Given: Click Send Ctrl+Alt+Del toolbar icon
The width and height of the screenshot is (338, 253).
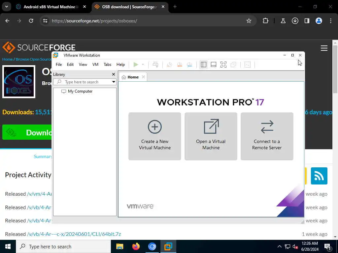Looking at the screenshot, I should click(x=155, y=65).
